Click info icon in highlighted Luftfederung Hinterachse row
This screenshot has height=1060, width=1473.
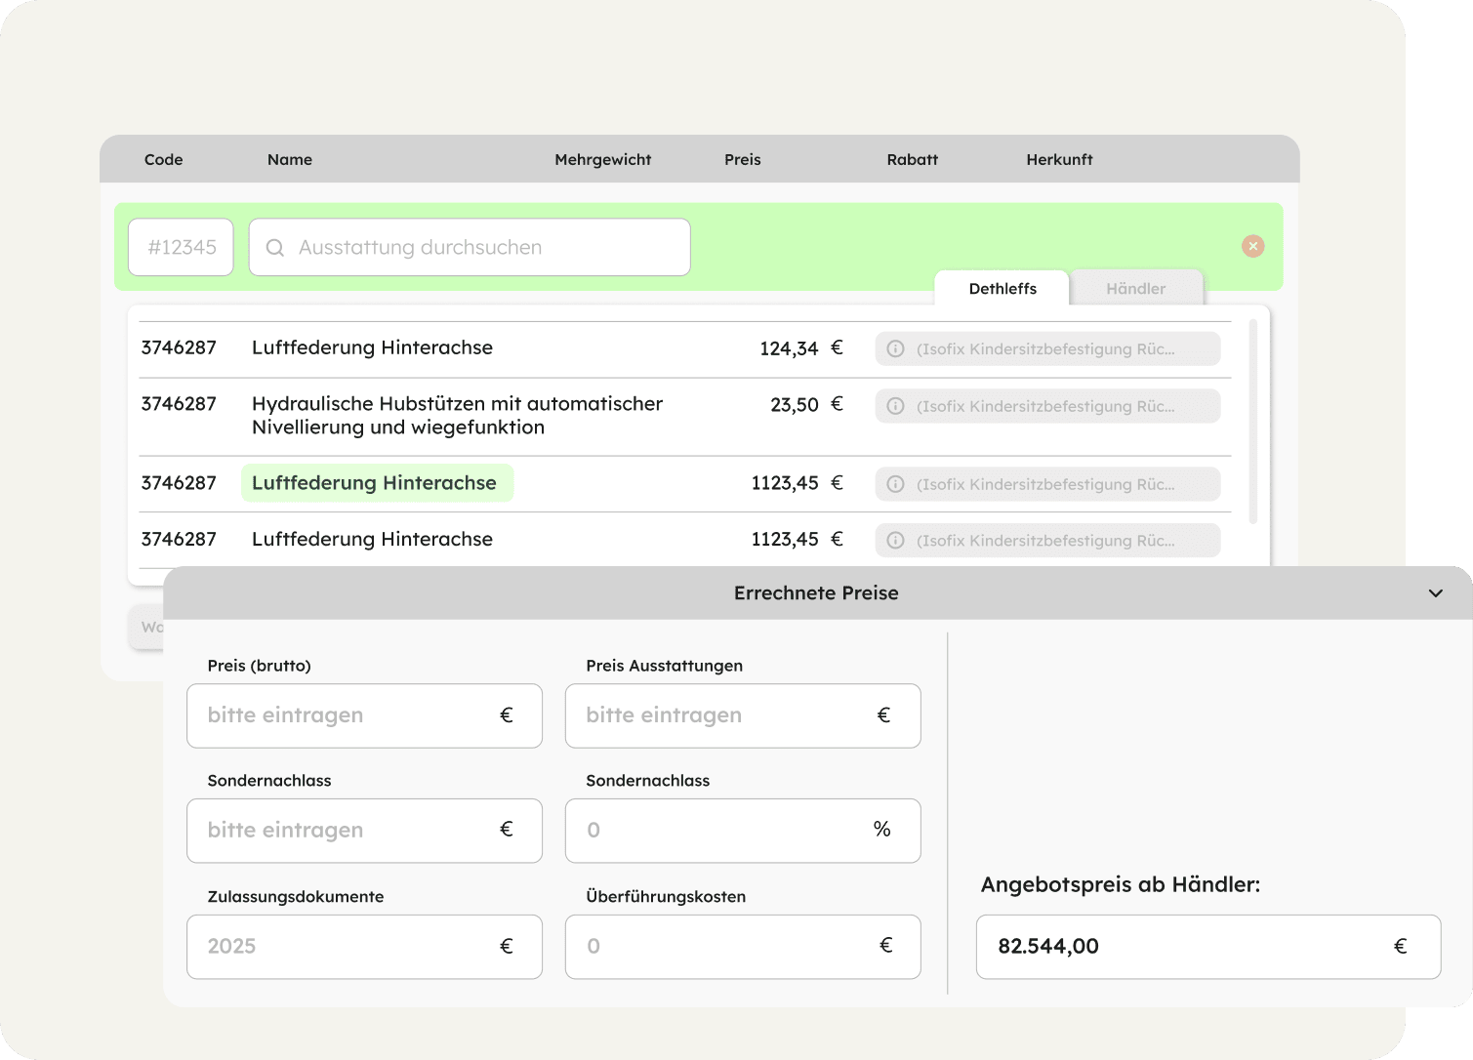pos(895,484)
